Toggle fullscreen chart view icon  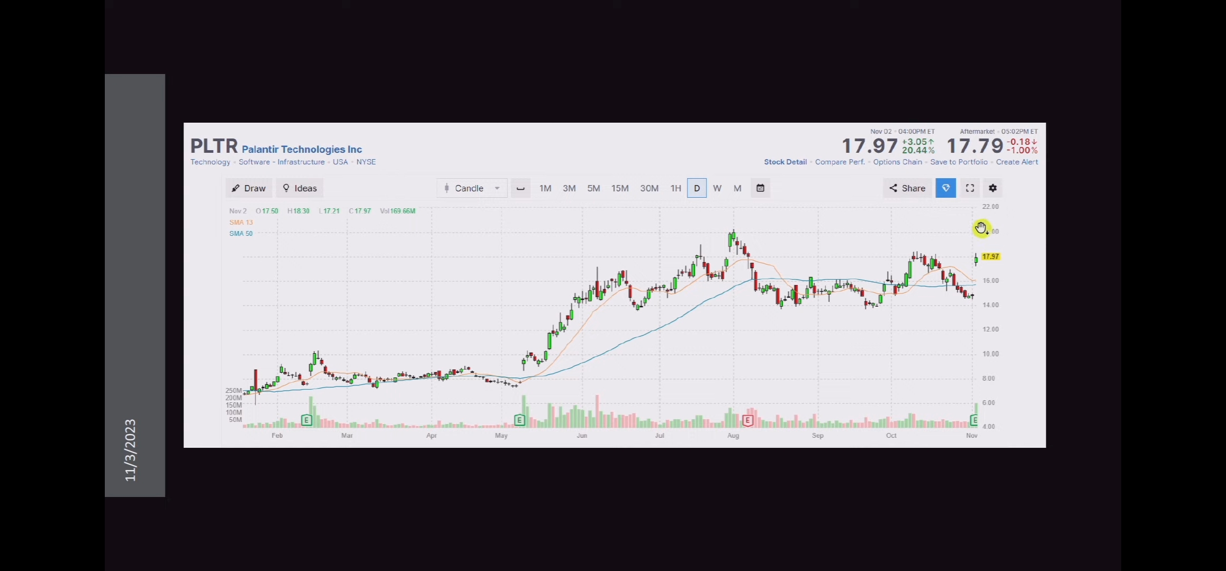pyautogui.click(x=970, y=188)
